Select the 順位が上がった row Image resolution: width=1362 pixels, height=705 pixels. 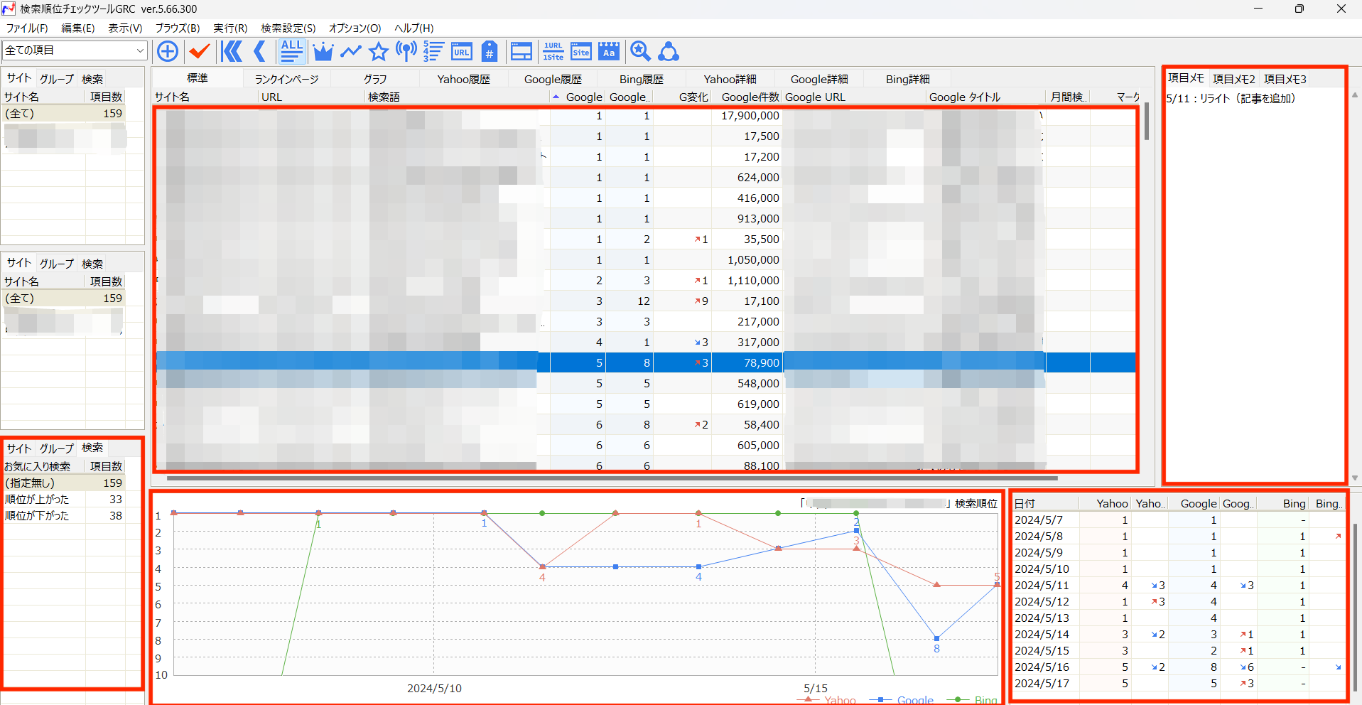point(64,500)
